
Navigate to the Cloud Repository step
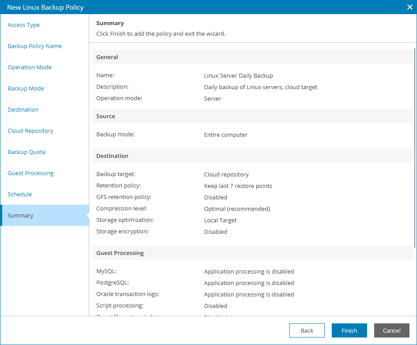(x=30, y=131)
